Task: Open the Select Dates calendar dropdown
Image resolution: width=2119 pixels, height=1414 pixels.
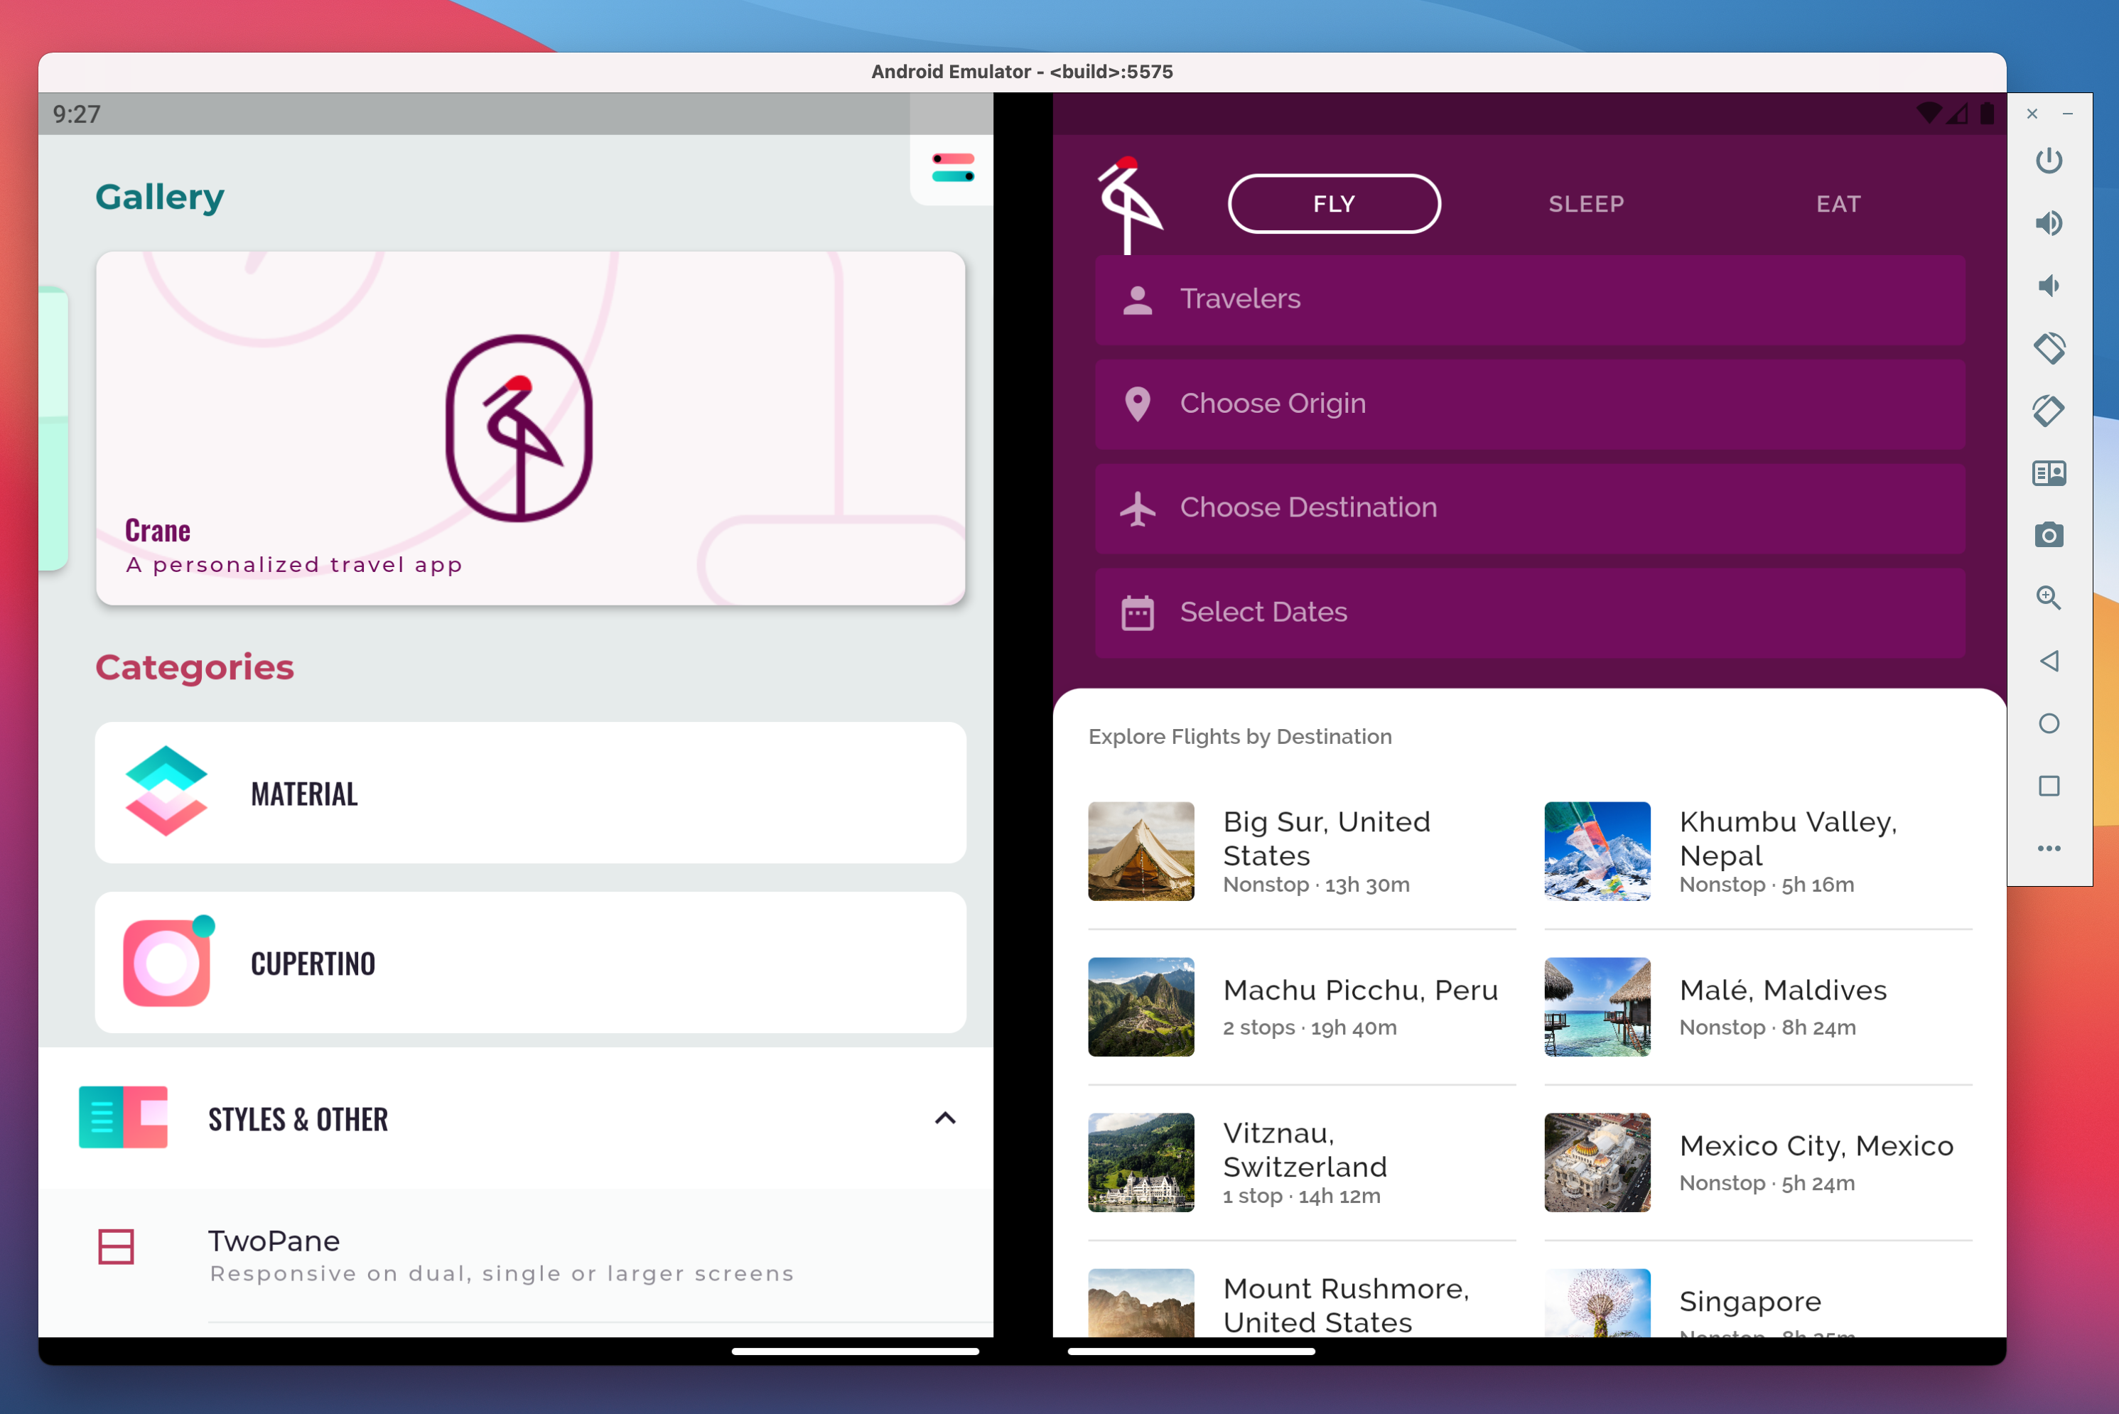Action: [x=1527, y=612]
